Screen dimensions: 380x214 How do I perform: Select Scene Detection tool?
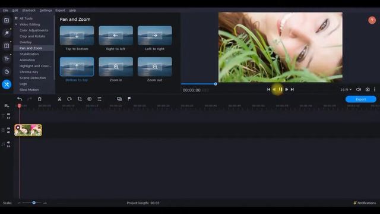(x=33, y=78)
